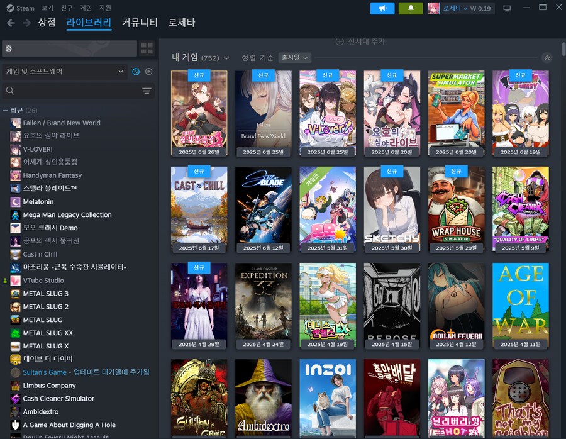Click the Steam logo menu
Image resolution: width=566 pixels, height=439 pixels.
[10, 8]
